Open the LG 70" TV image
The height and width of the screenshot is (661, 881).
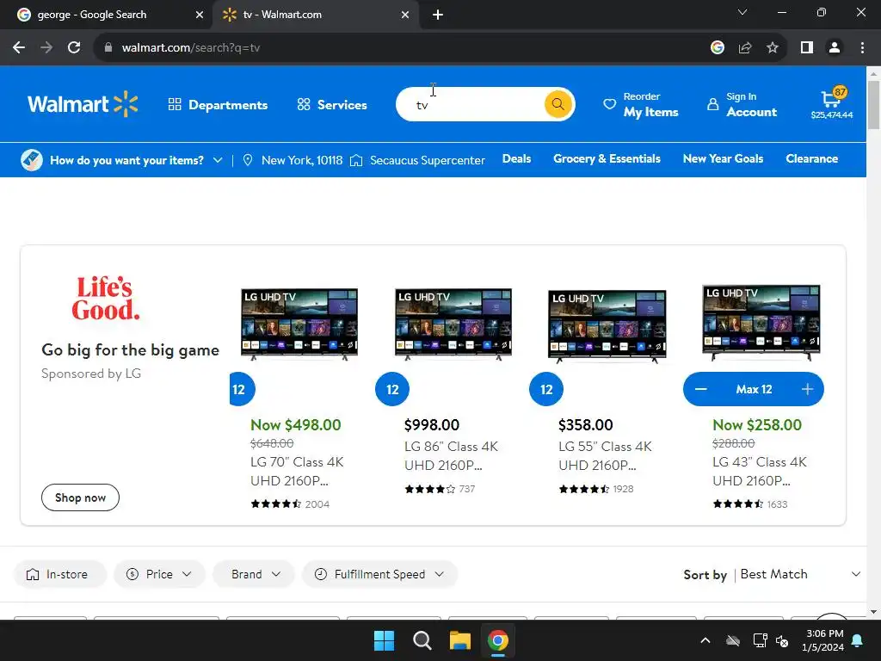pos(299,324)
